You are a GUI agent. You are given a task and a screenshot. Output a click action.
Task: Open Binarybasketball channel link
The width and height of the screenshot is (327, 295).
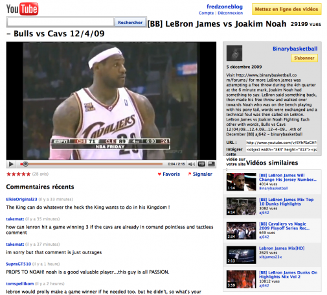pyautogui.click(x=295, y=49)
